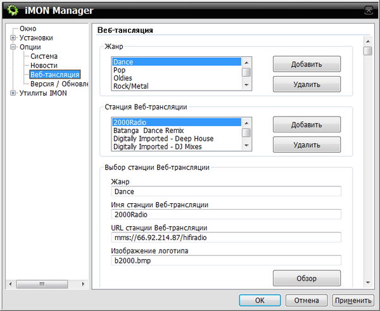The width and height of the screenshot is (380, 311).
Task: Click the Применить apply button
Action: 353,300
